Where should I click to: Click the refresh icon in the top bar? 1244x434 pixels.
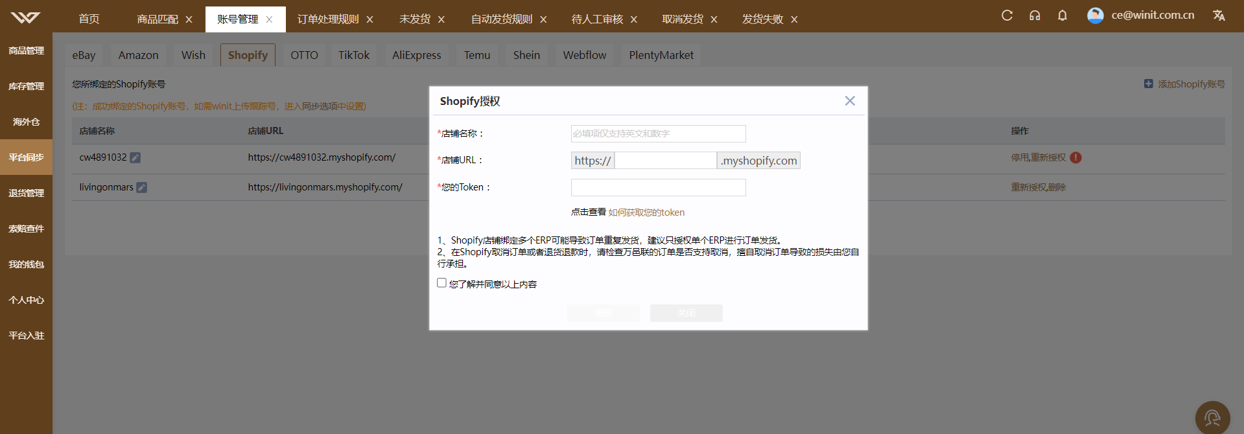click(x=1007, y=15)
